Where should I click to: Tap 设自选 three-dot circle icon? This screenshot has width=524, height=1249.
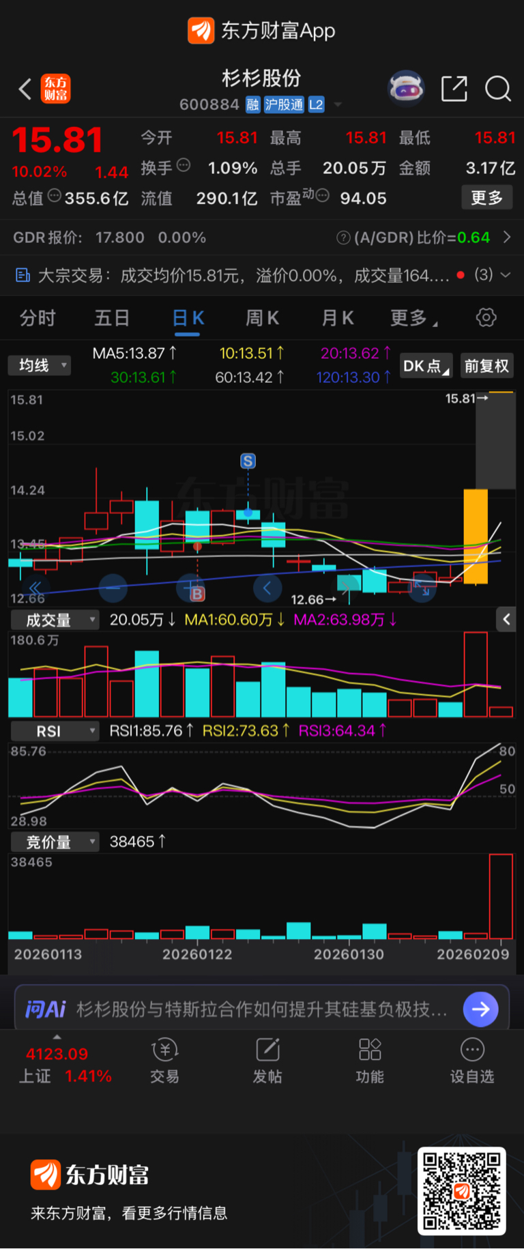coord(472,1050)
